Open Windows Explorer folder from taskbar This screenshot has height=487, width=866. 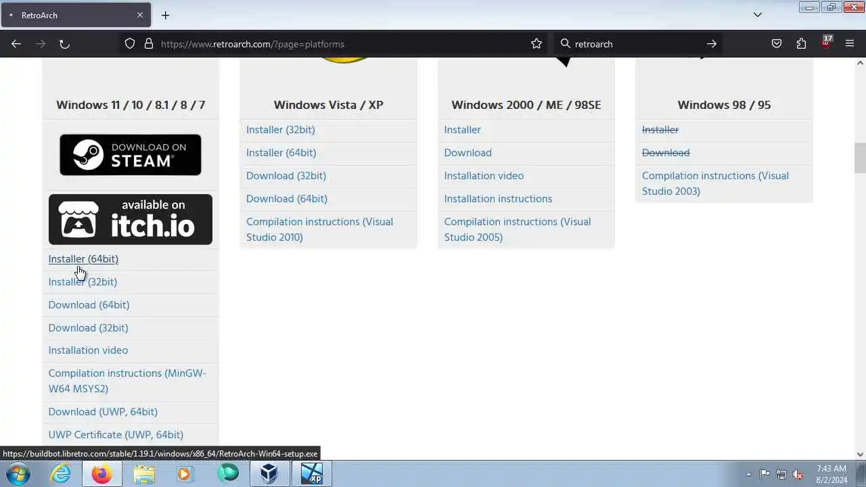pyautogui.click(x=144, y=473)
